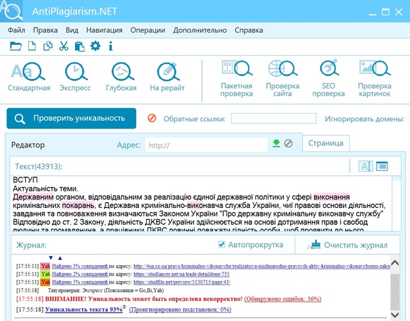Viewport: 410px width, 321px height.
Task: Open settings via the gear icon
Action: click(95, 46)
